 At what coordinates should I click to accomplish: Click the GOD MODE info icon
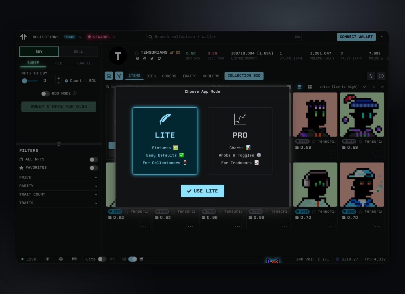click(75, 93)
